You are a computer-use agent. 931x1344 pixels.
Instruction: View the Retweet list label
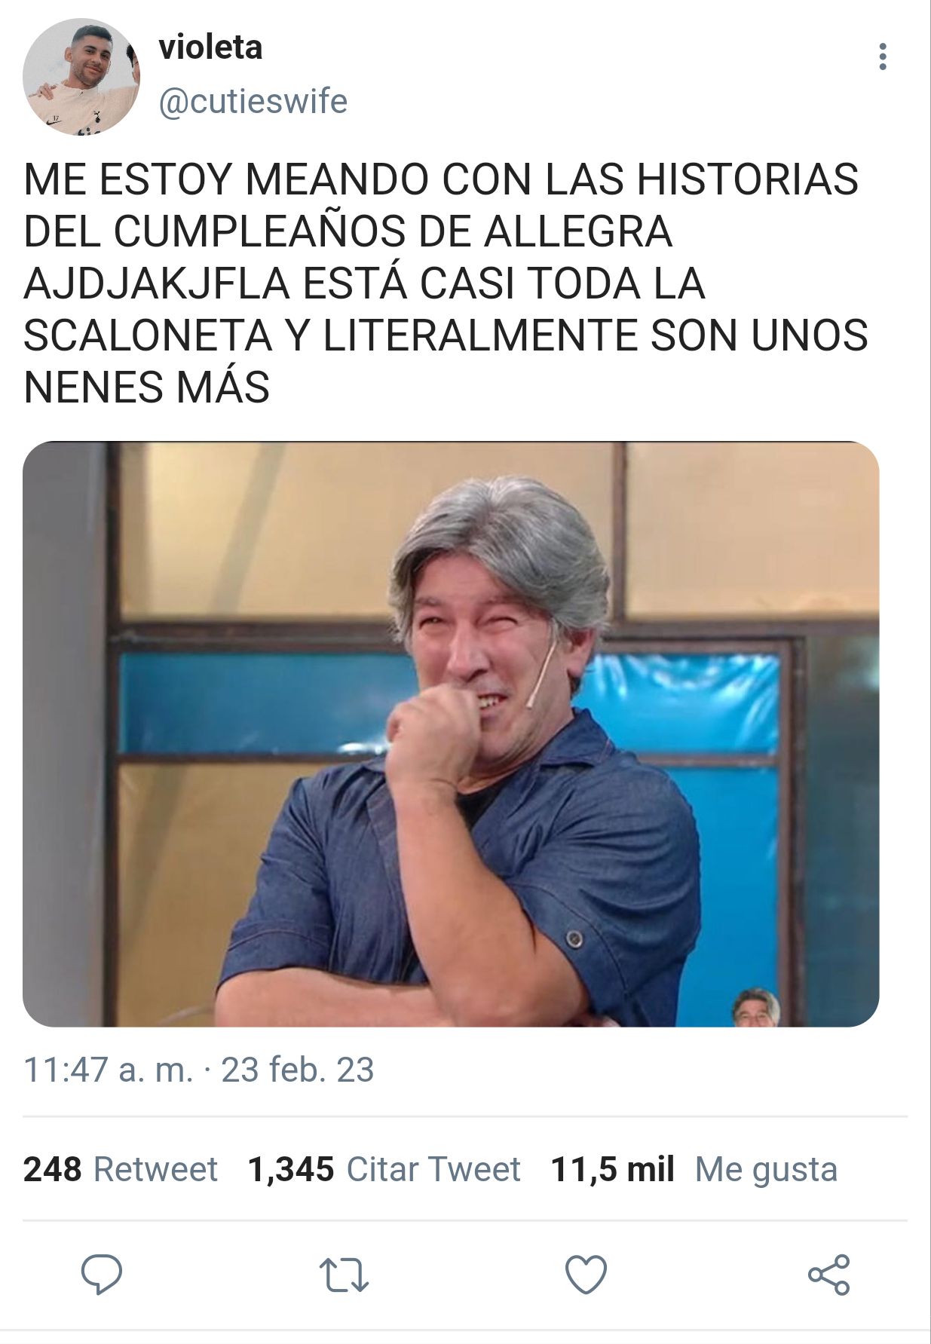(x=155, y=1169)
